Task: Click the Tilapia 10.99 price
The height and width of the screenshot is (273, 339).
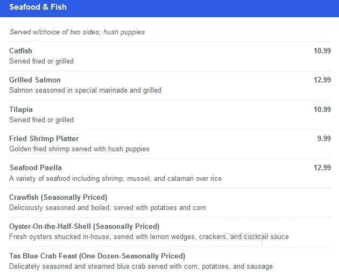Action: coord(322,109)
